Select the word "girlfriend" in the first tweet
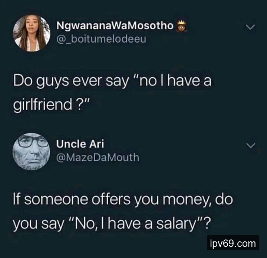 [43, 105]
